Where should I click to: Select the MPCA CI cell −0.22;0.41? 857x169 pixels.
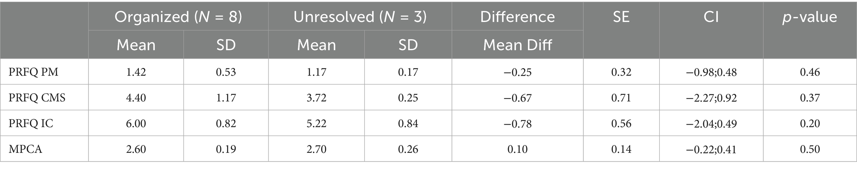coord(711,149)
